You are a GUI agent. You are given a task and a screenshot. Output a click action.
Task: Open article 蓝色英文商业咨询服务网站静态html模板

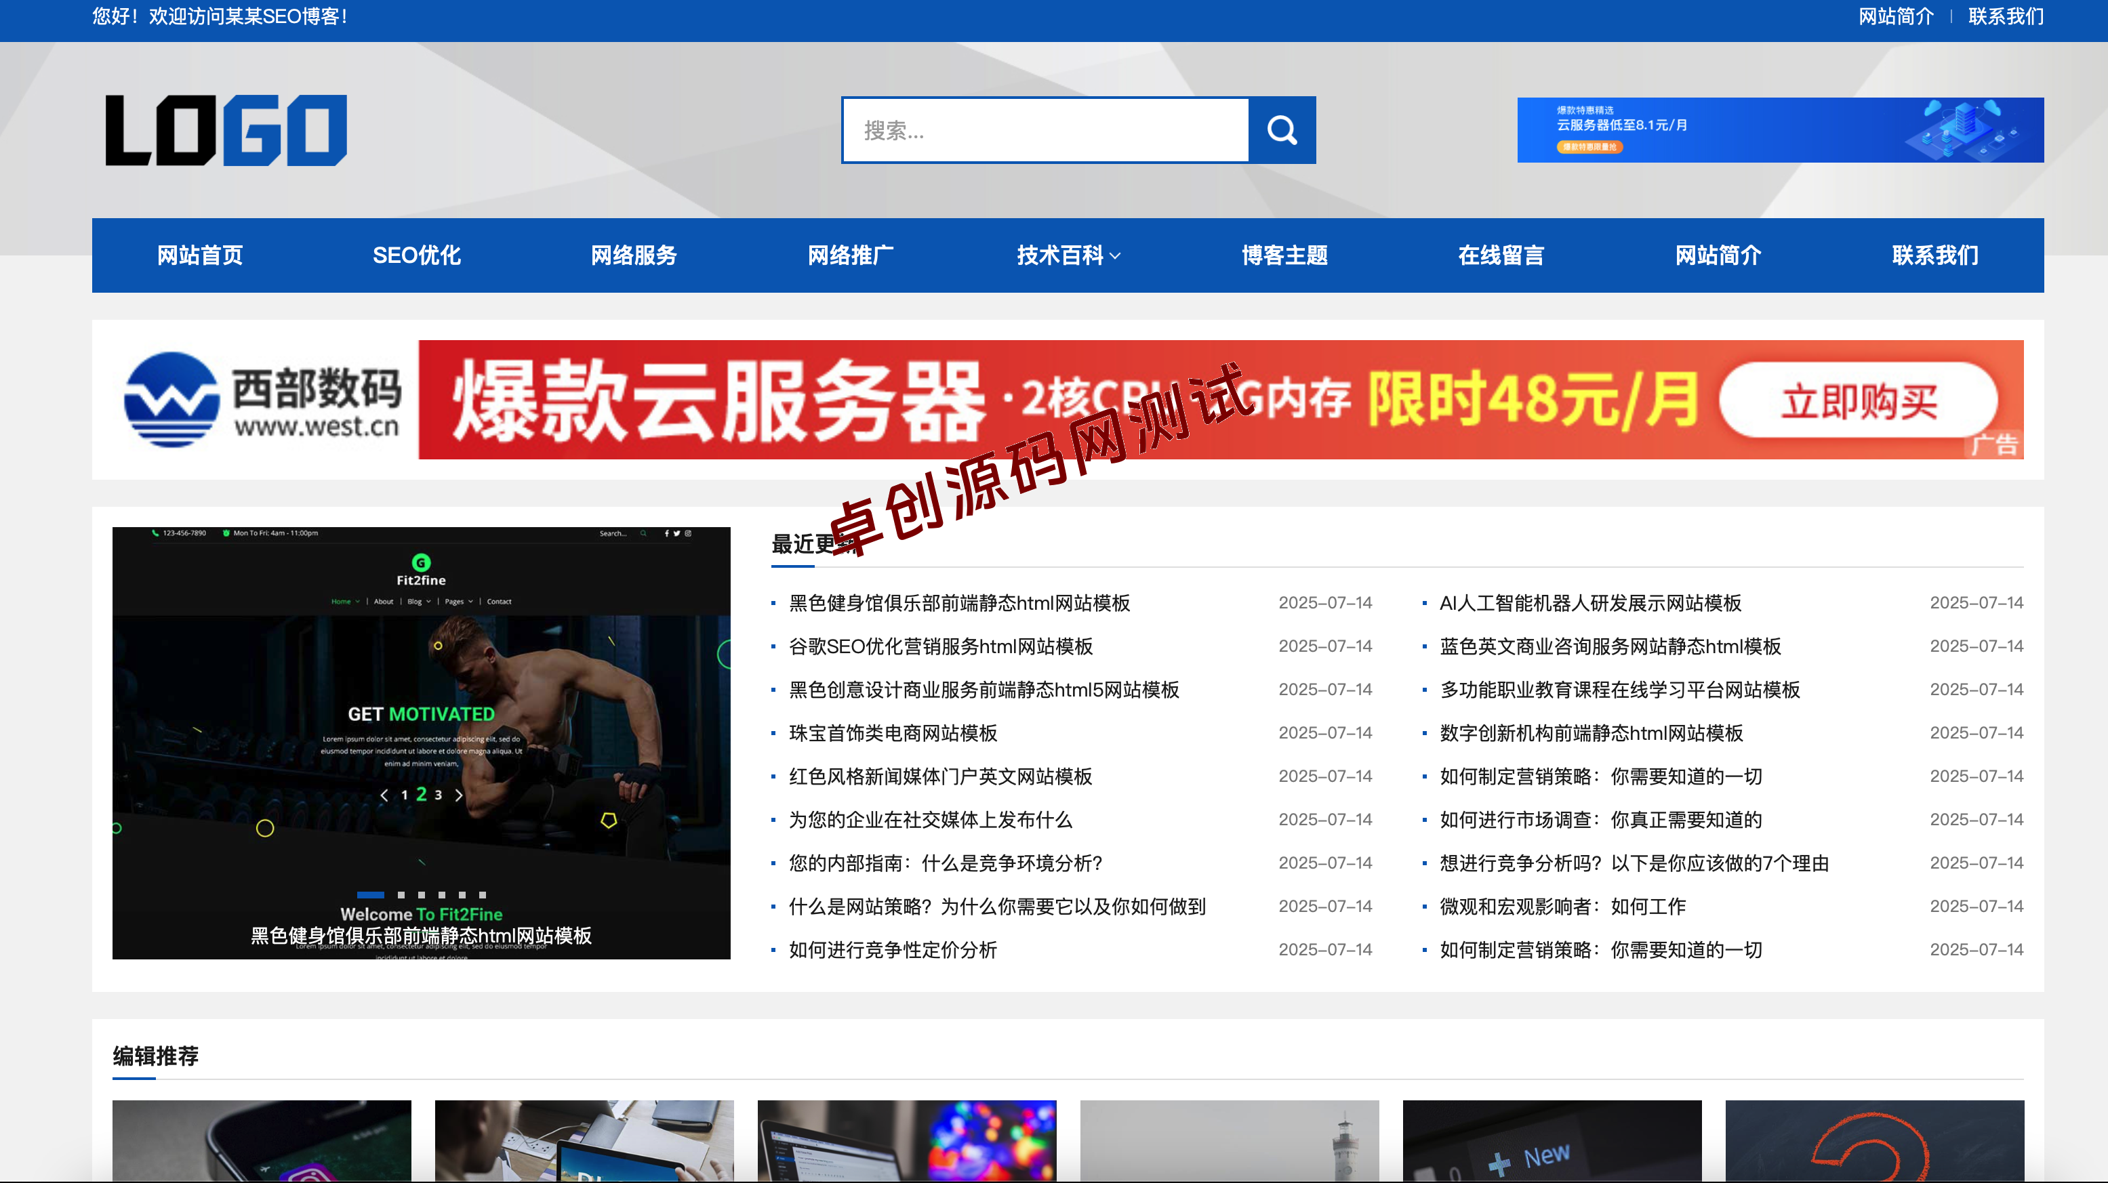[x=1610, y=646]
